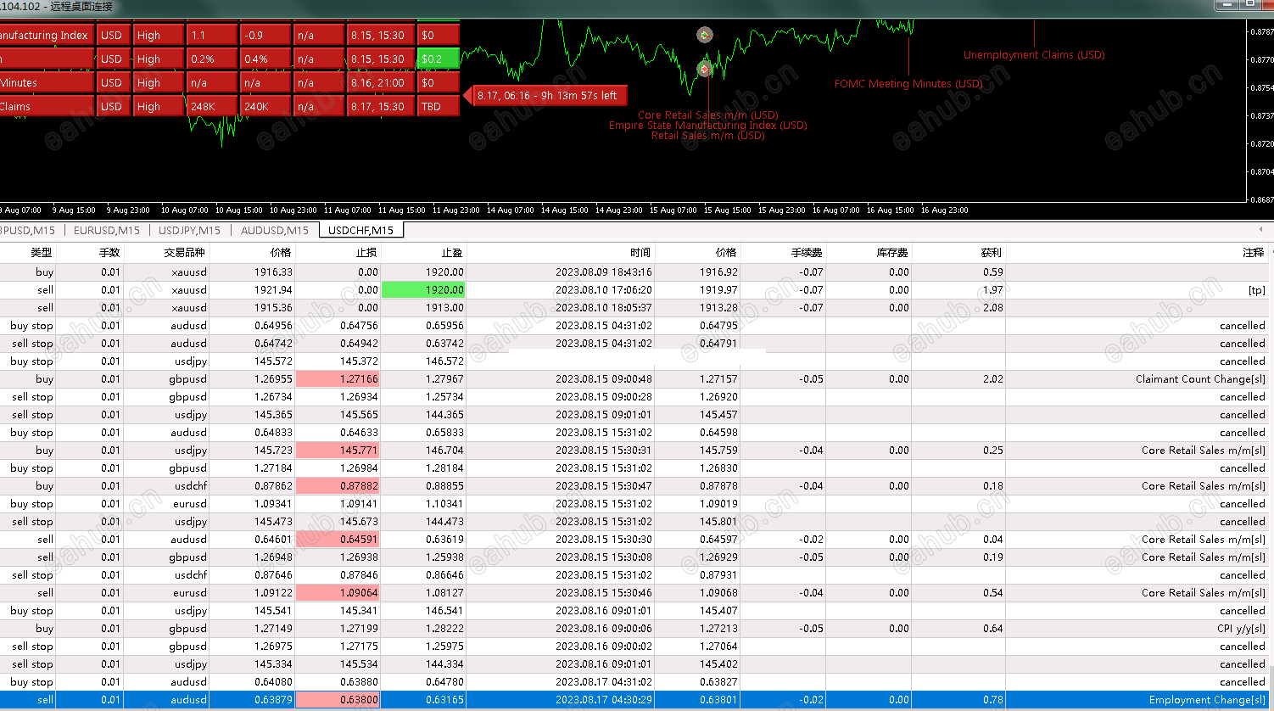
Task: Click the 1.27213 close price cell
Action: pyautogui.click(x=718, y=628)
